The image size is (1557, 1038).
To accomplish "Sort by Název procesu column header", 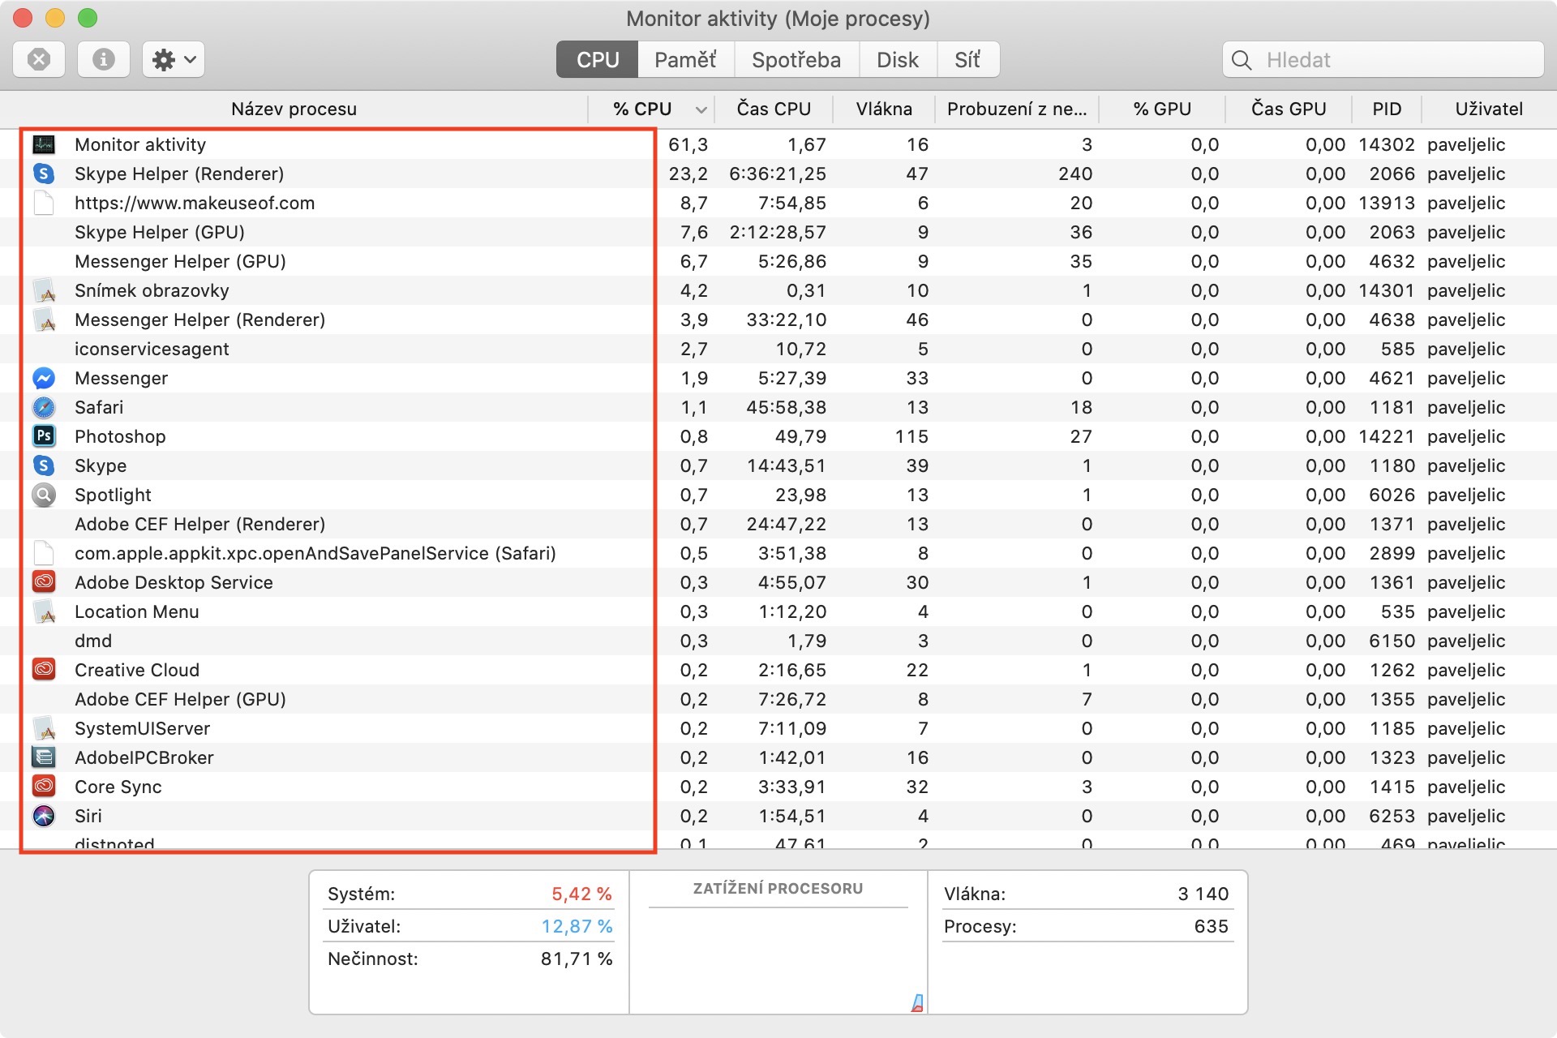I will [294, 109].
